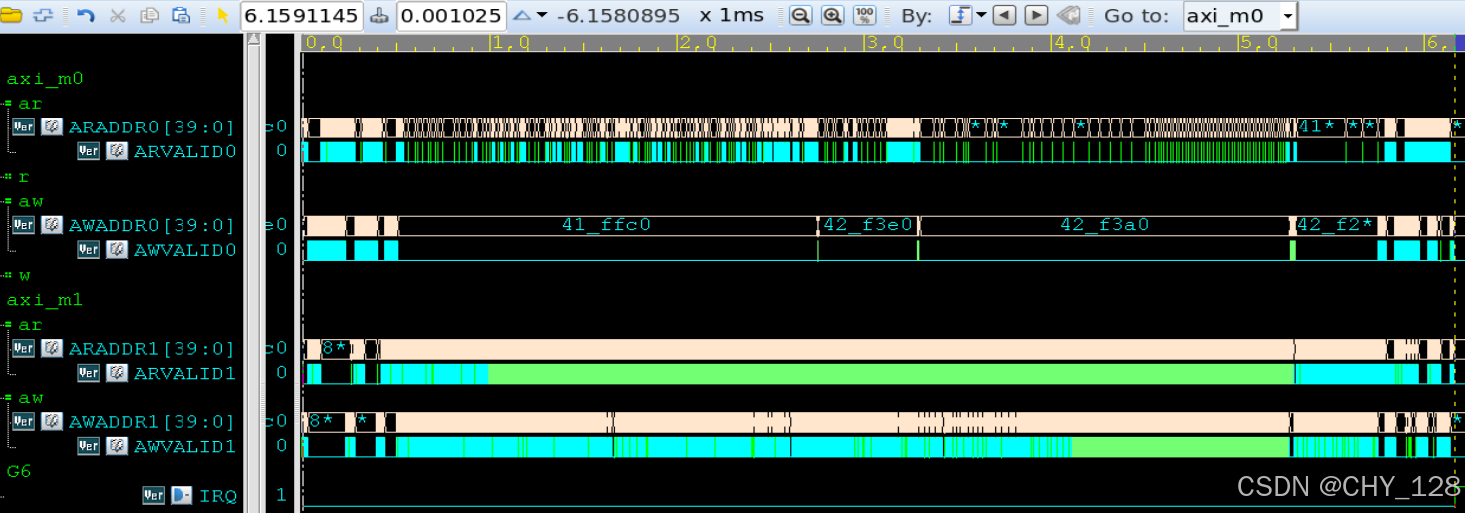Select signal ARADDR0[39:0]
This screenshot has height=513, width=1465.
coord(152,128)
